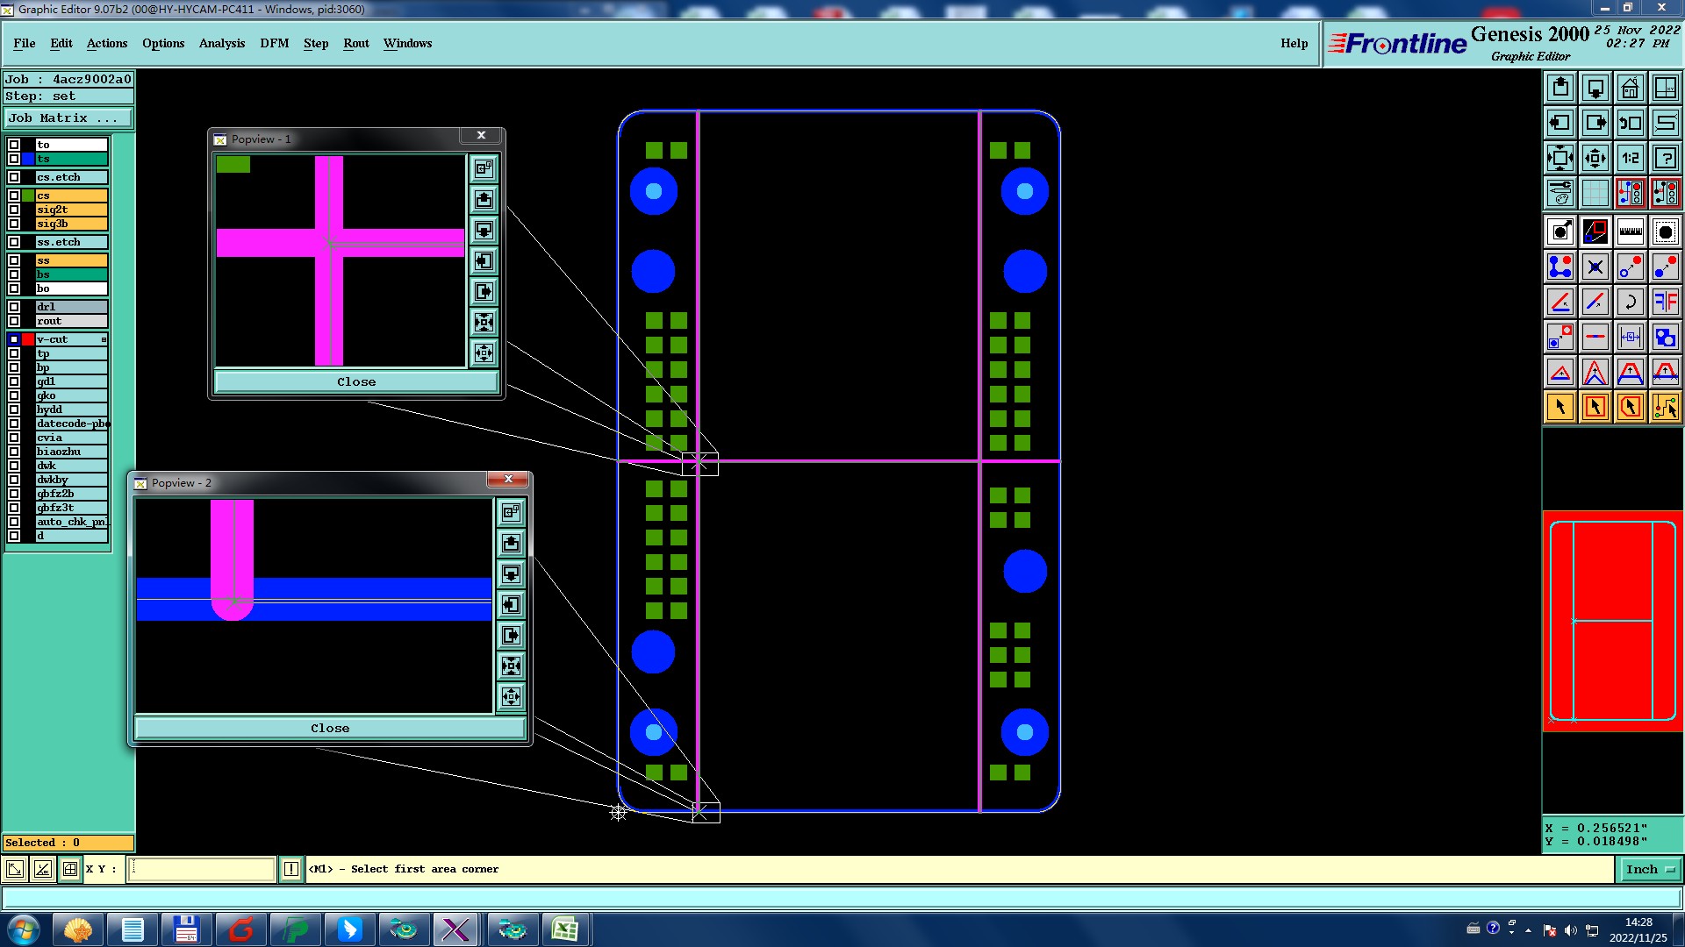Toggle the rout layer checkbox

point(14,321)
